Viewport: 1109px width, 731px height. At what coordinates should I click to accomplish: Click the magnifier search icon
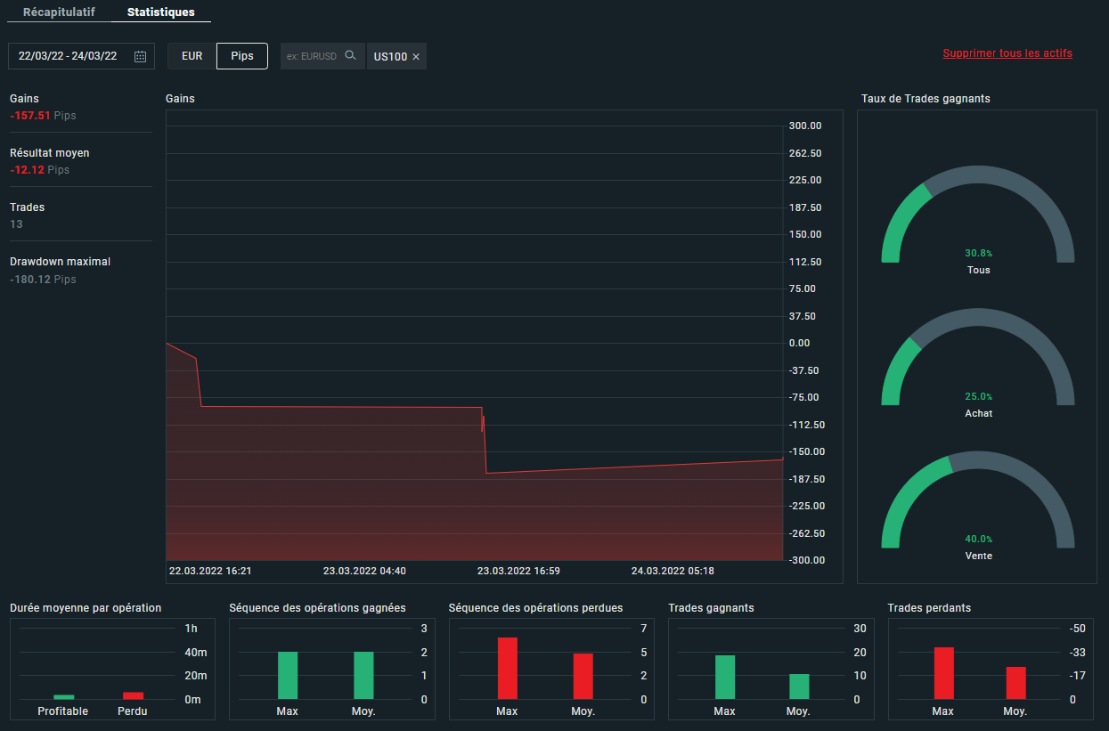click(x=350, y=55)
